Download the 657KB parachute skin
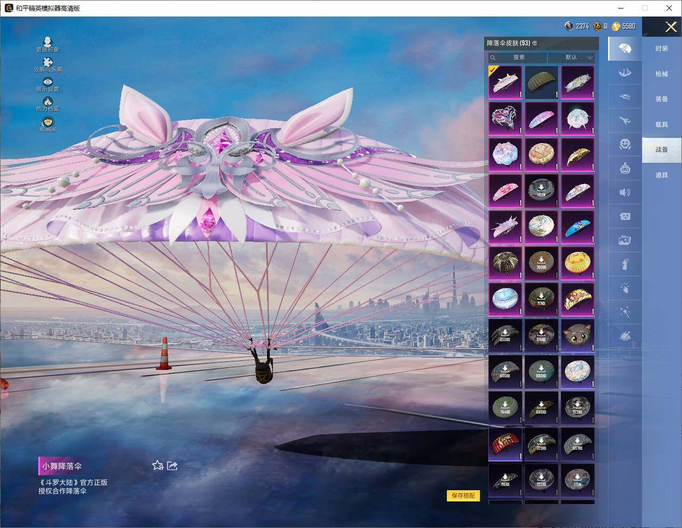 [x=577, y=444]
